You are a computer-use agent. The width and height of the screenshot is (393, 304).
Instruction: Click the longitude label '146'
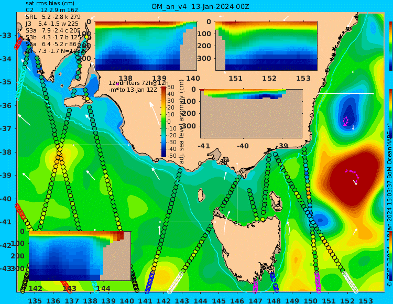237,300
